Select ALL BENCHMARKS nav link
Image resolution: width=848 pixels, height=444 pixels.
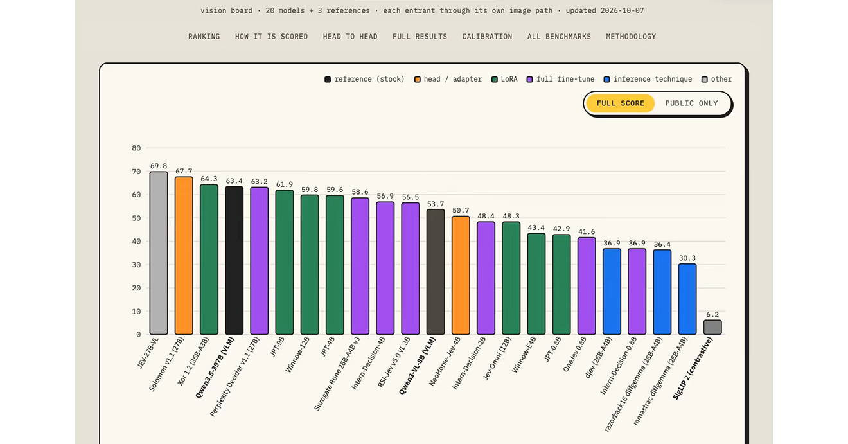(x=559, y=37)
